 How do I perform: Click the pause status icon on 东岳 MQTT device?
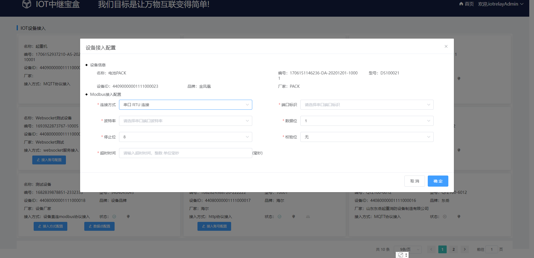[445, 216]
